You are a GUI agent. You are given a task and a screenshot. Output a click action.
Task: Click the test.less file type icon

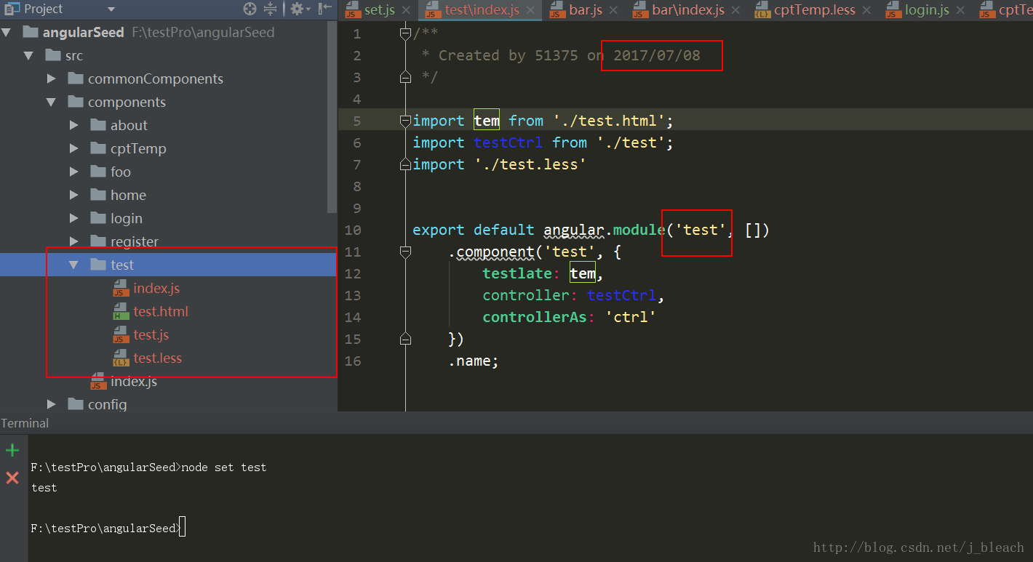pos(121,358)
